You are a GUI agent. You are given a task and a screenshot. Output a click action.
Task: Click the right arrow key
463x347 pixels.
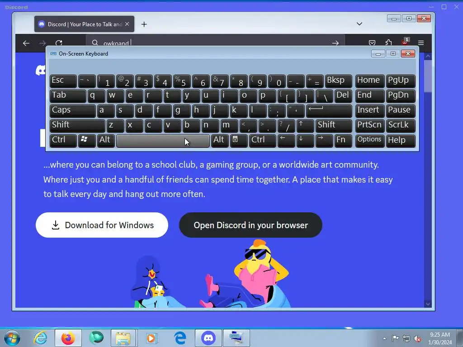(x=324, y=141)
